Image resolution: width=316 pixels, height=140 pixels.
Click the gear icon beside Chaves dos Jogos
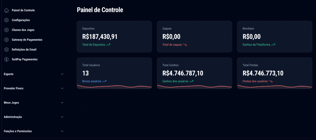coord(7,30)
